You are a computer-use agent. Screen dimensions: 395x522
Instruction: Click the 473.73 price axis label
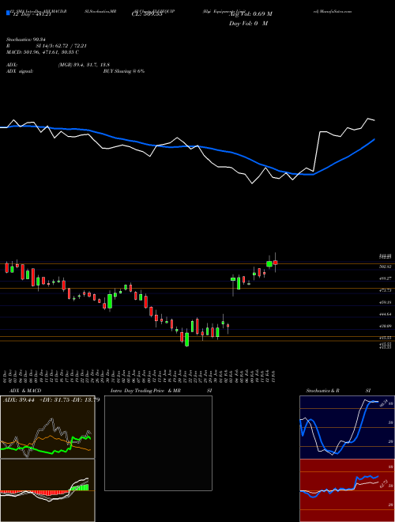pyautogui.click(x=385, y=290)
